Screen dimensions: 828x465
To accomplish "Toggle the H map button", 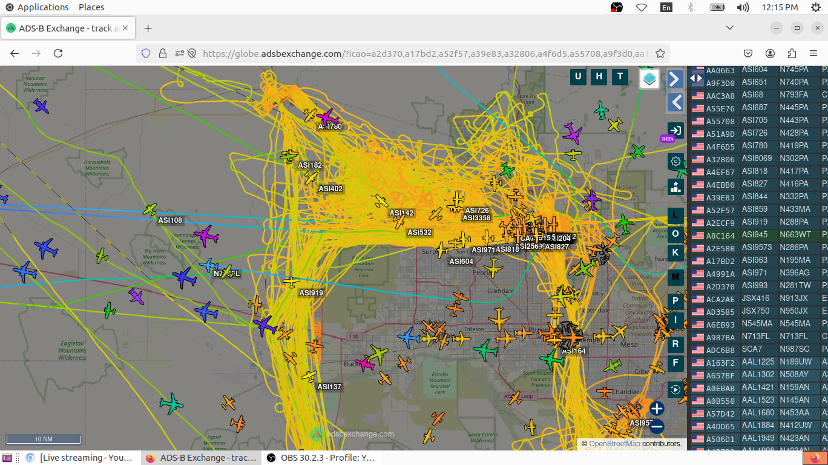I will [599, 76].
